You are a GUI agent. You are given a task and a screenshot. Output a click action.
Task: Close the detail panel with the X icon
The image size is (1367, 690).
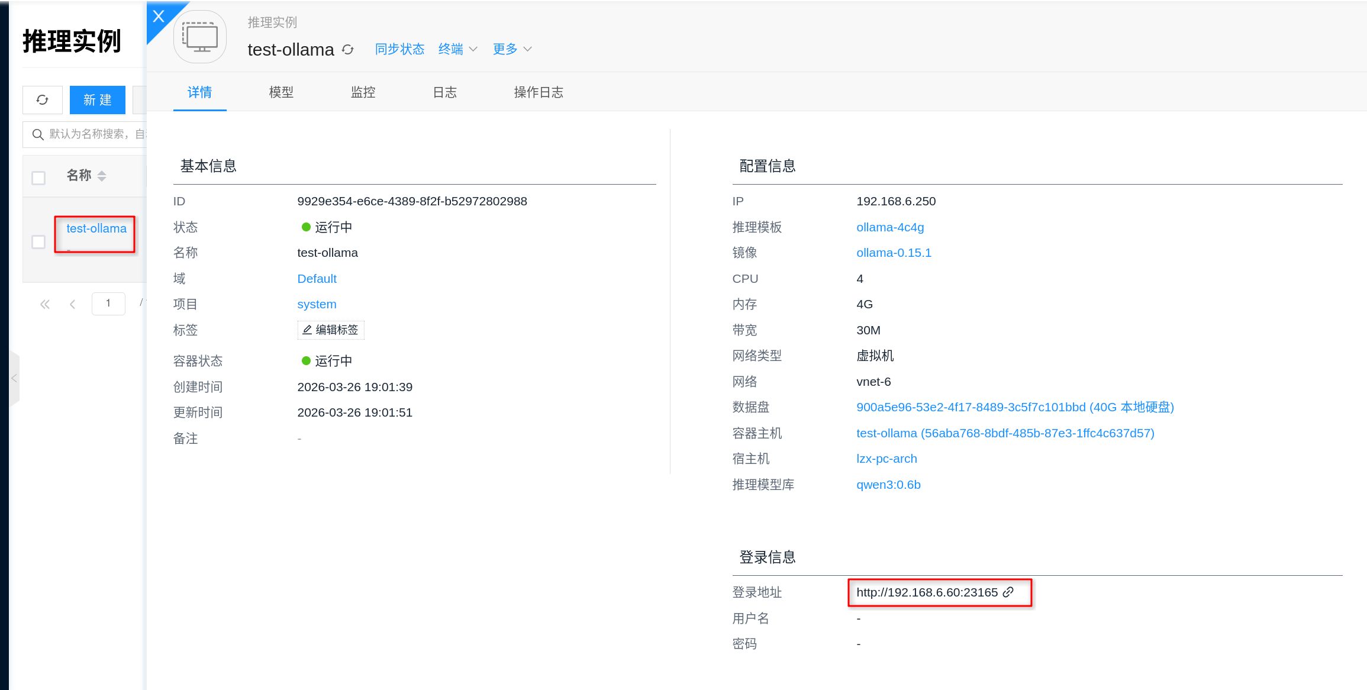[x=158, y=17]
